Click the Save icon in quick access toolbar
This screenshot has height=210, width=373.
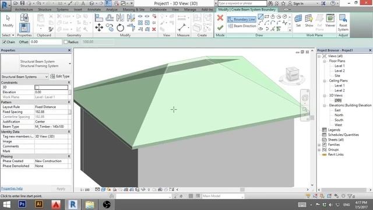tap(22, 3)
